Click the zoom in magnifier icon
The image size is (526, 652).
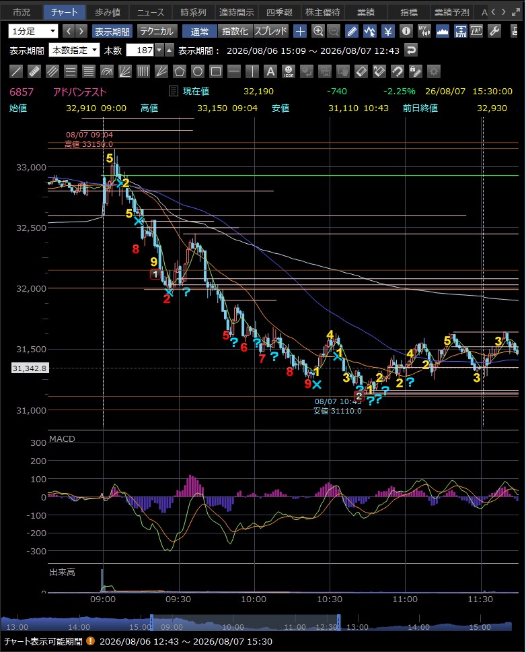pos(318,31)
